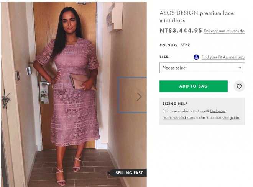Screen dimensions: 253x187
Task: Click 'Find your Fit Assistant size' link
Action: point(223,57)
